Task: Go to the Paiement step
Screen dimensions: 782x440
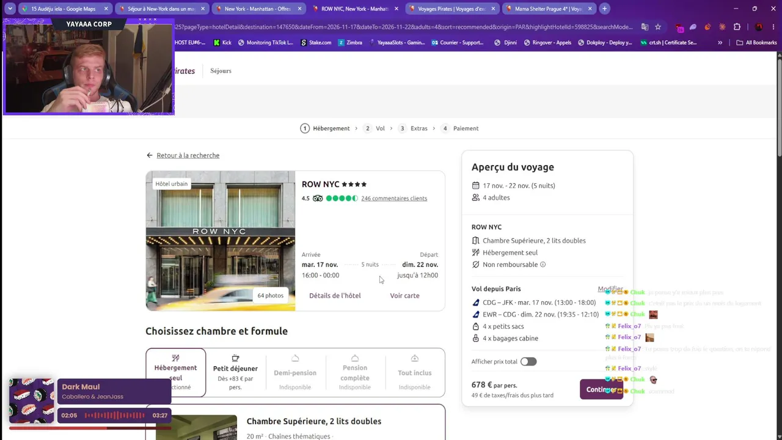Action: (x=459, y=128)
